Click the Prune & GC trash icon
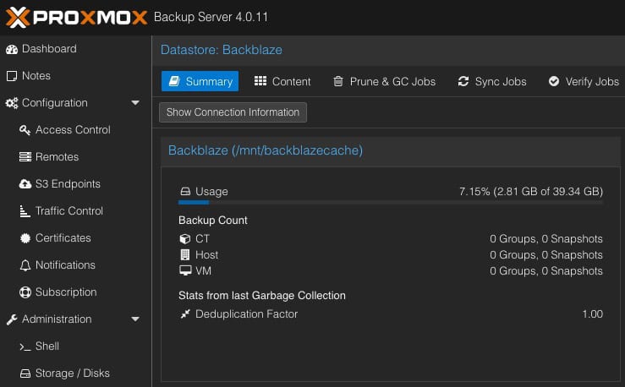625x387 pixels. point(338,82)
